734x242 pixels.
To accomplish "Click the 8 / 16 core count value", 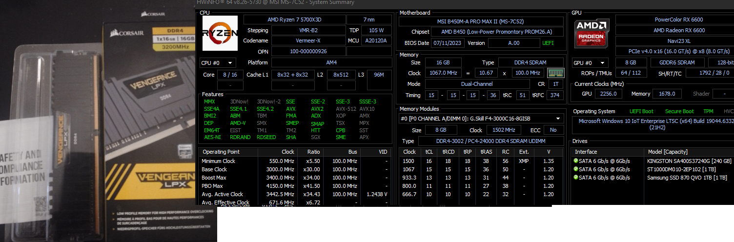I will [229, 75].
